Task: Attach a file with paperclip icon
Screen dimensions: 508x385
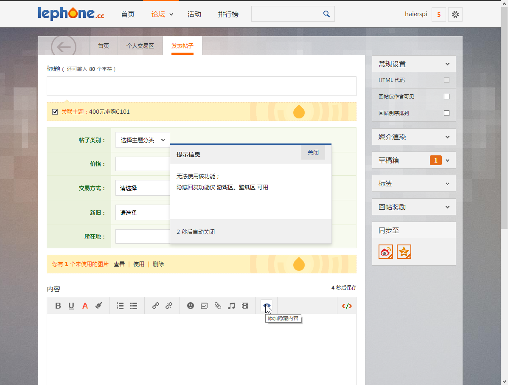Action: [x=218, y=306]
